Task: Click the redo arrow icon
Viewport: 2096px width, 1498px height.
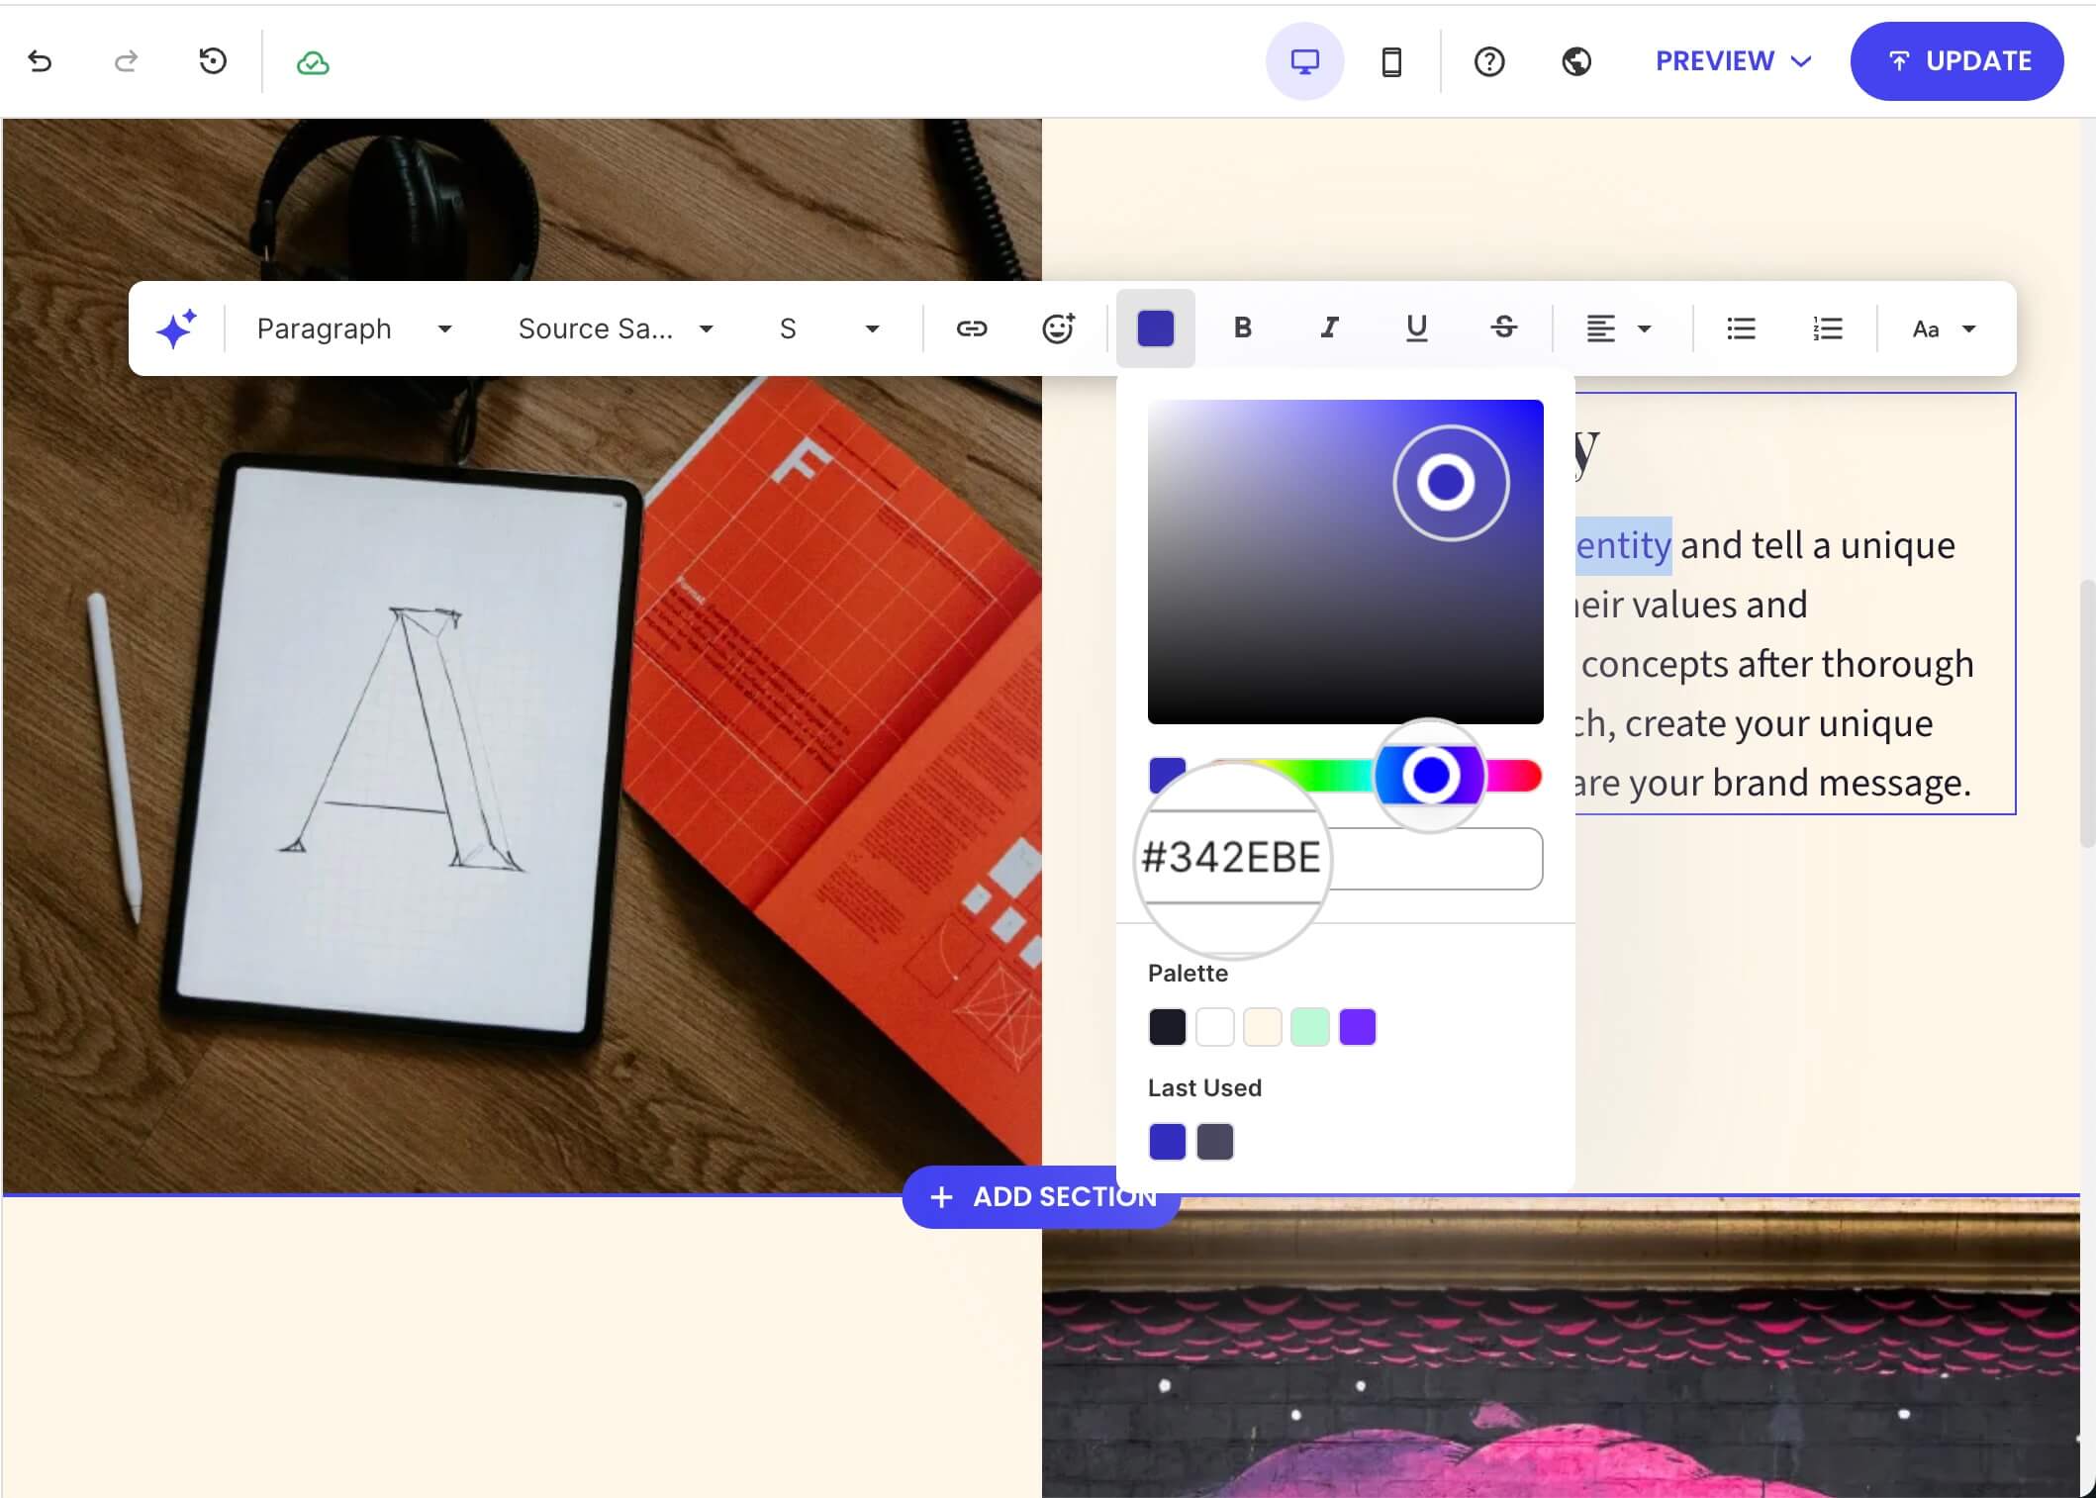Action: (x=126, y=61)
